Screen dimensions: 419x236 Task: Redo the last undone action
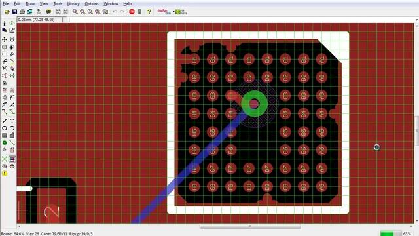tap(122, 12)
